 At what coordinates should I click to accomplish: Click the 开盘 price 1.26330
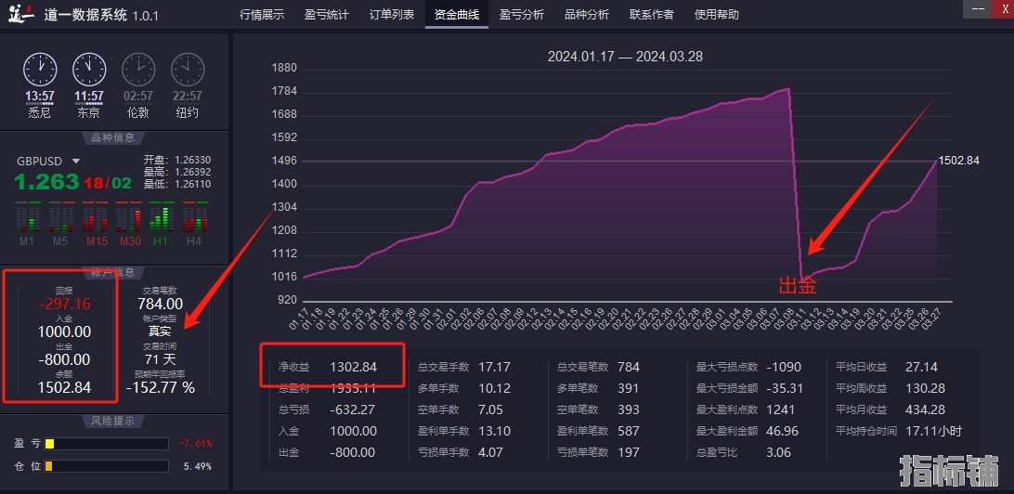193,161
